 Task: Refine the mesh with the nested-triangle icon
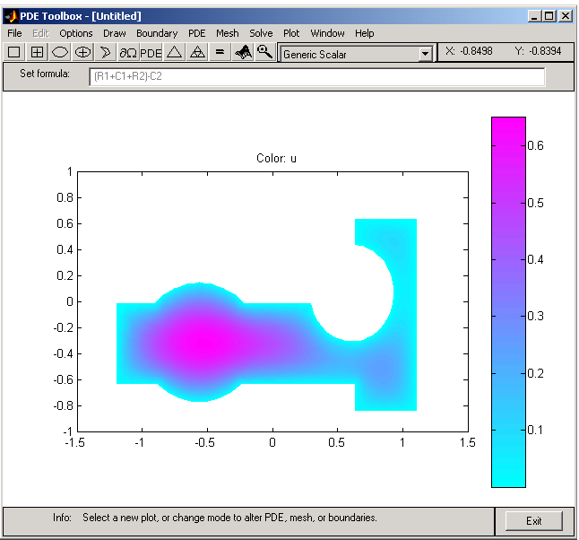click(x=197, y=52)
